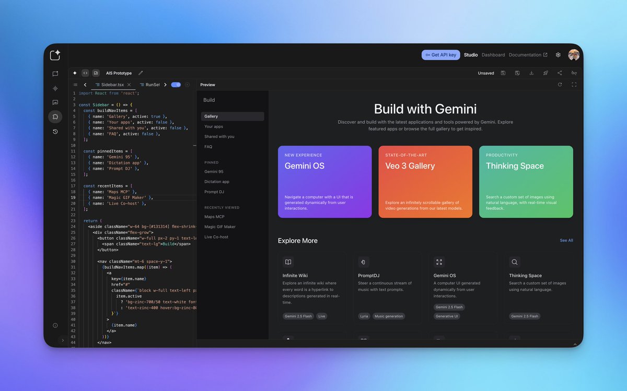Click the save icon next to Unsaved

[503, 73]
